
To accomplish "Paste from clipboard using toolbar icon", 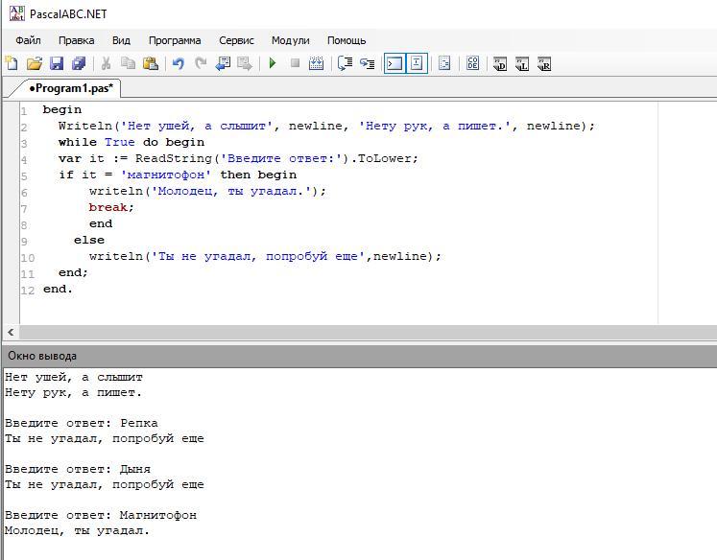I will (151, 64).
